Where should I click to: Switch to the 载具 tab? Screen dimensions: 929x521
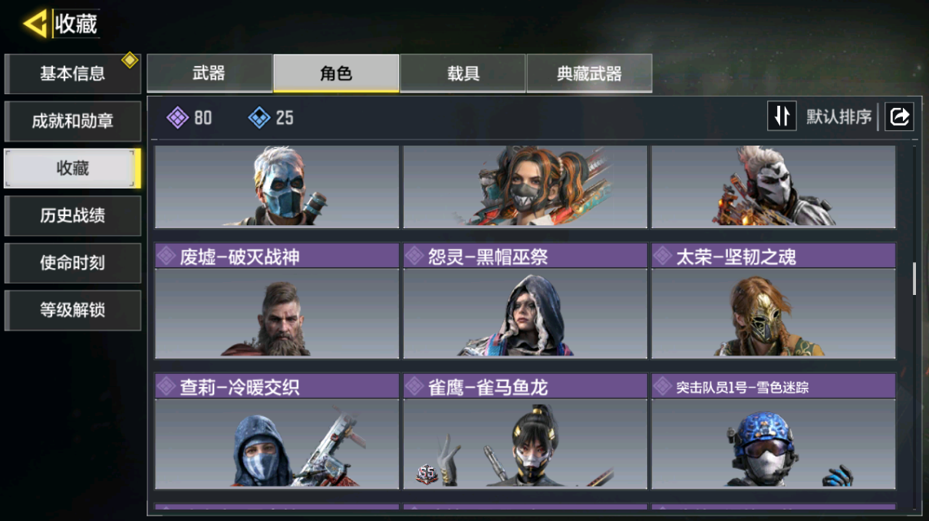(463, 74)
